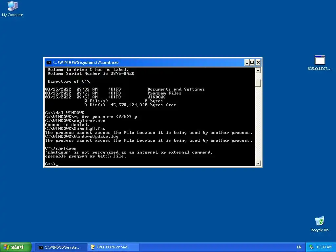Open the My Computer desktop icon
This screenshot has width=336, height=252.
[12, 9]
